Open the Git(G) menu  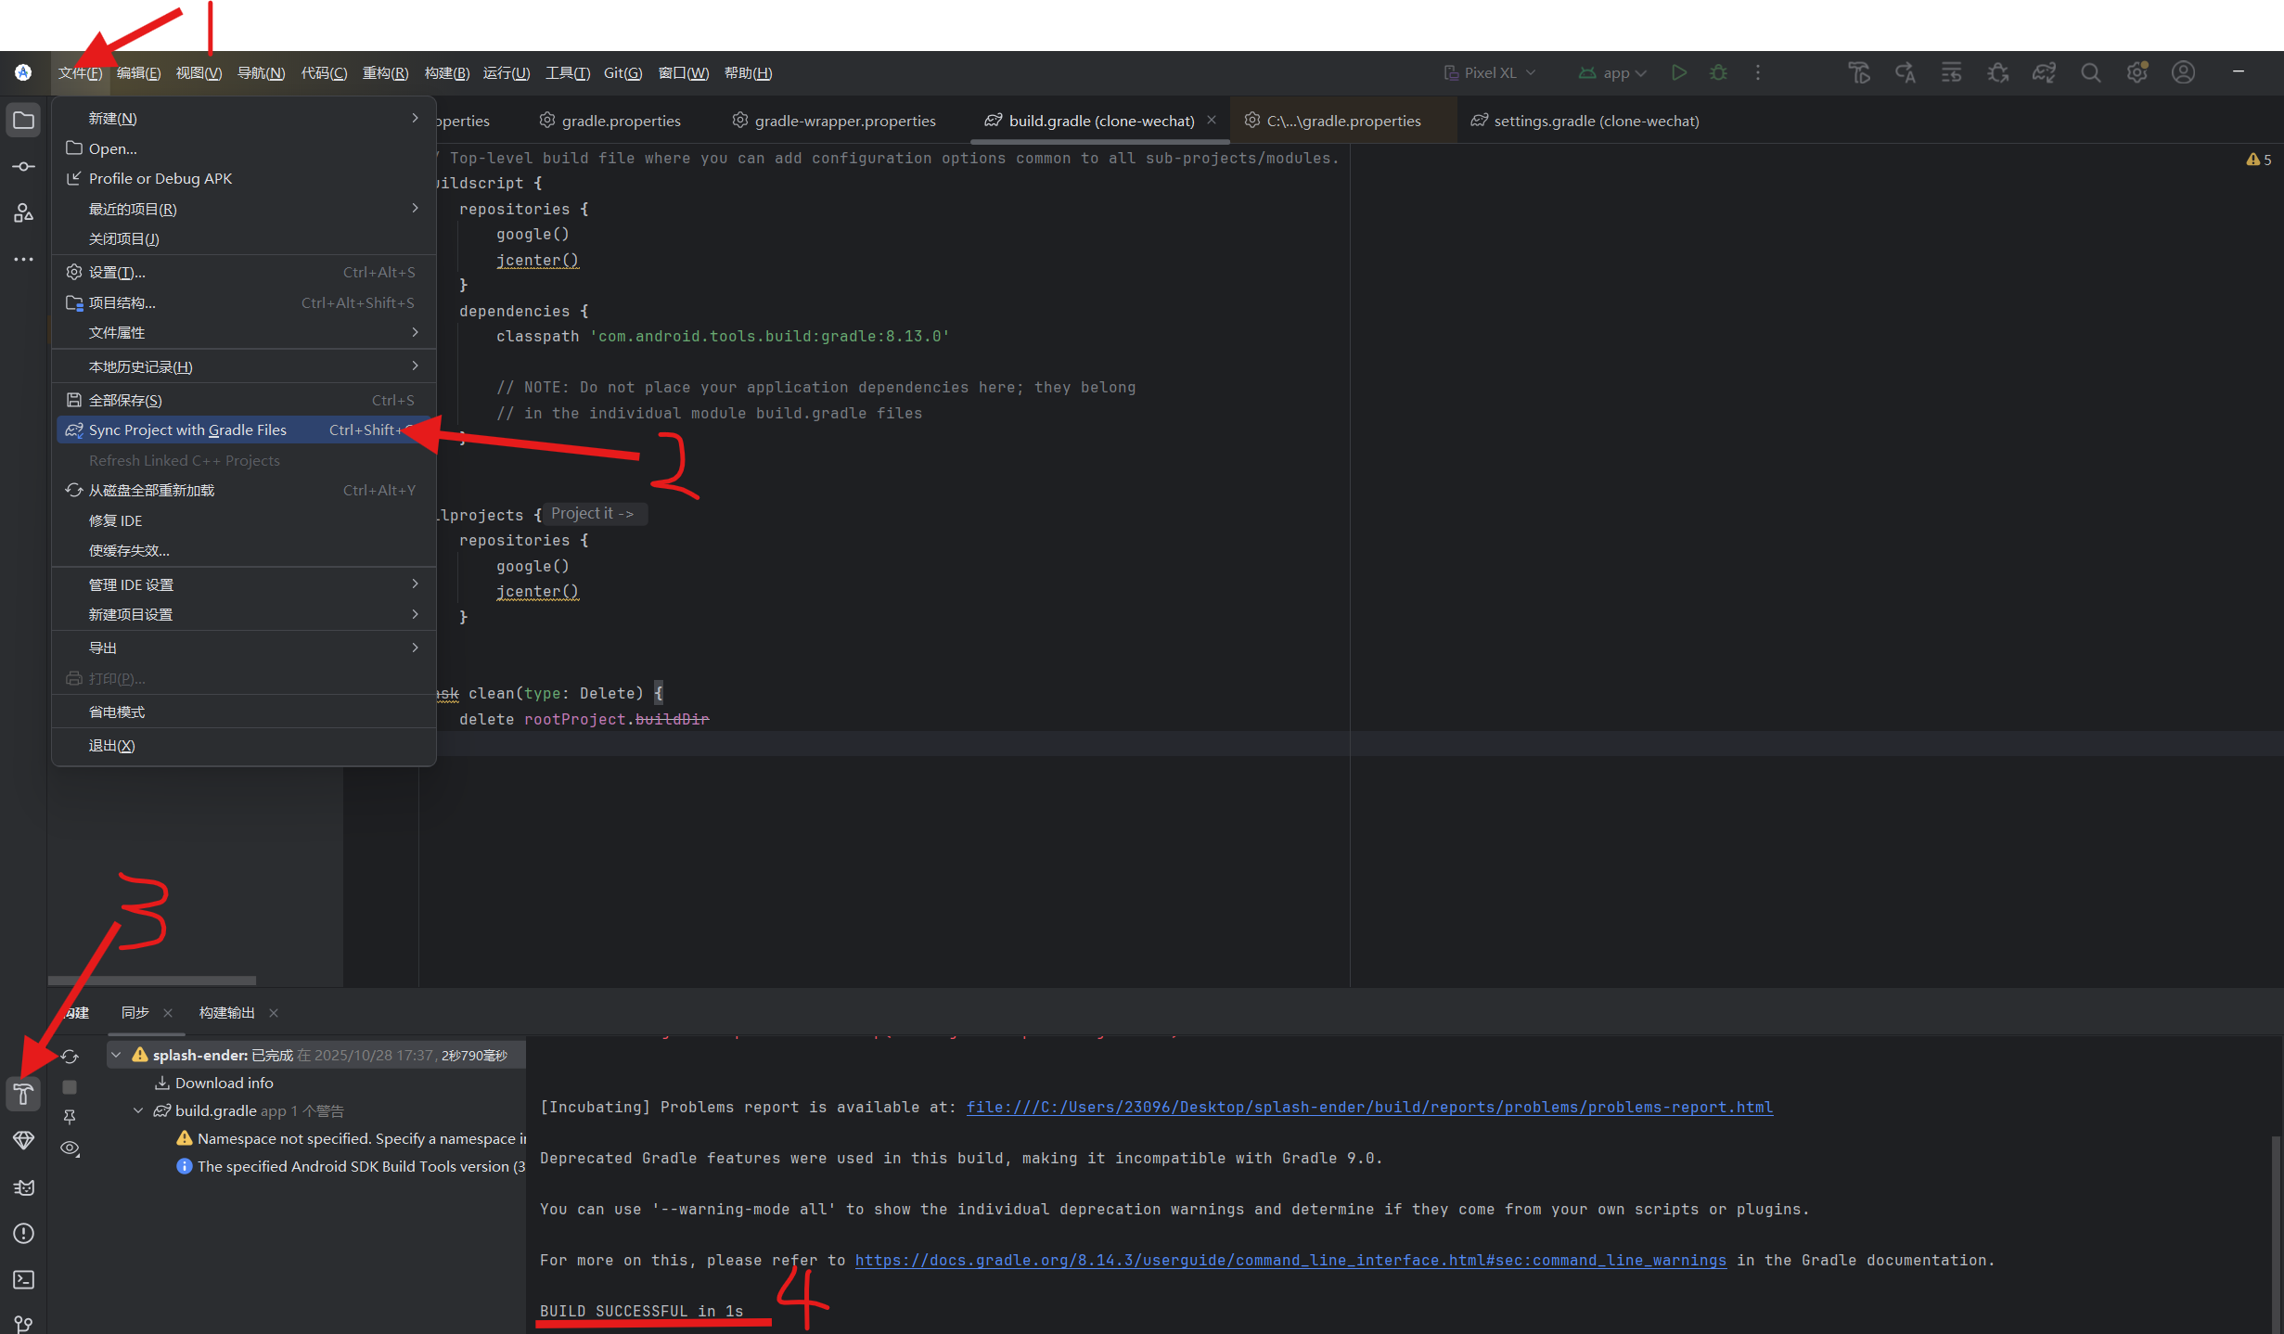pyautogui.click(x=622, y=73)
